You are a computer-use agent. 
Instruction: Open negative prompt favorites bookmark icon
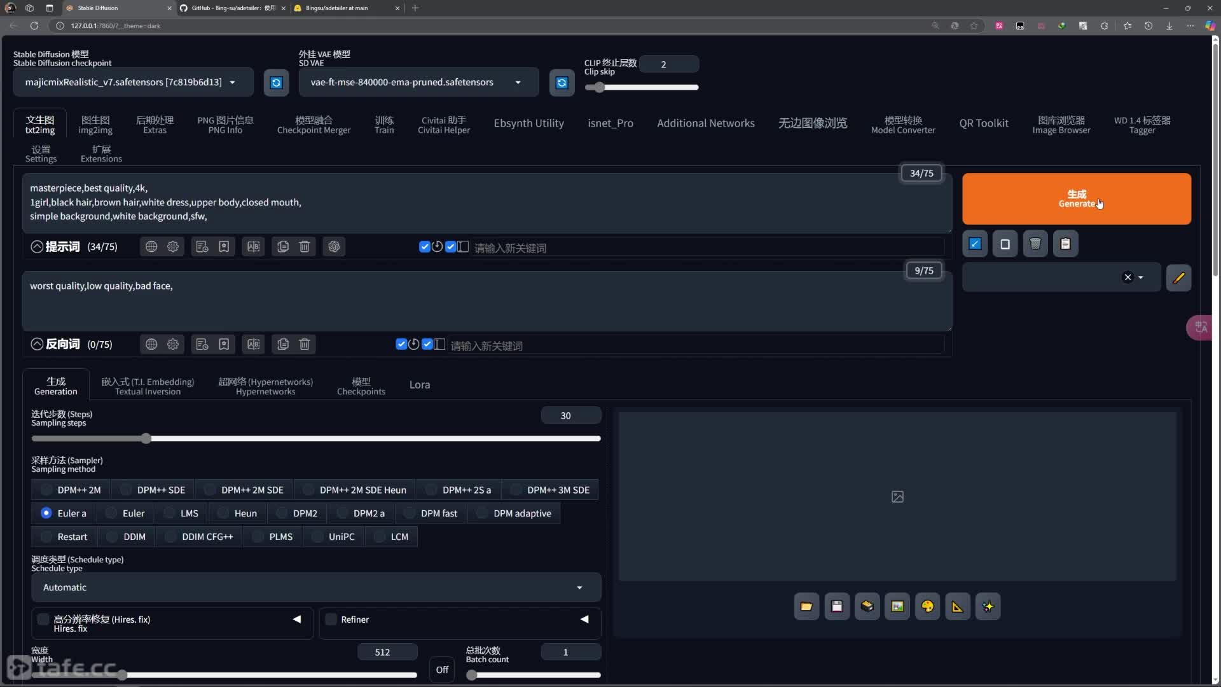click(224, 344)
